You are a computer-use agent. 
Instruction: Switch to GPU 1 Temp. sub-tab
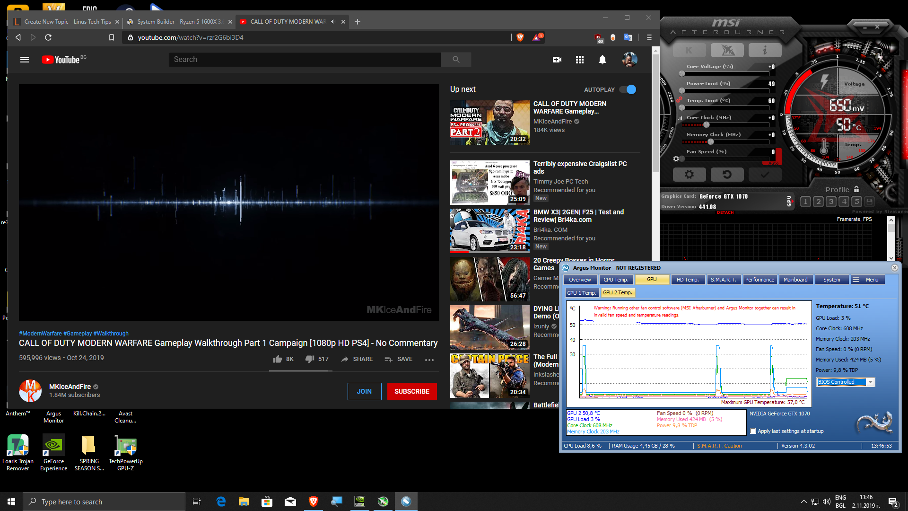pos(582,293)
